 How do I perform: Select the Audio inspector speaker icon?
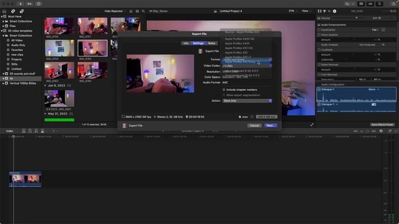tap(329, 11)
